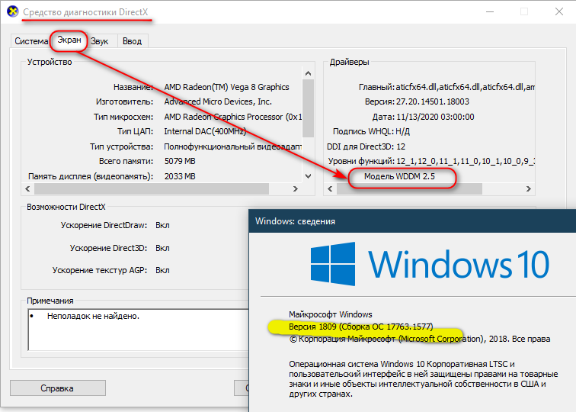
Task: Click the Internal DAC(400MHz) value
Action: pos(205,131)
